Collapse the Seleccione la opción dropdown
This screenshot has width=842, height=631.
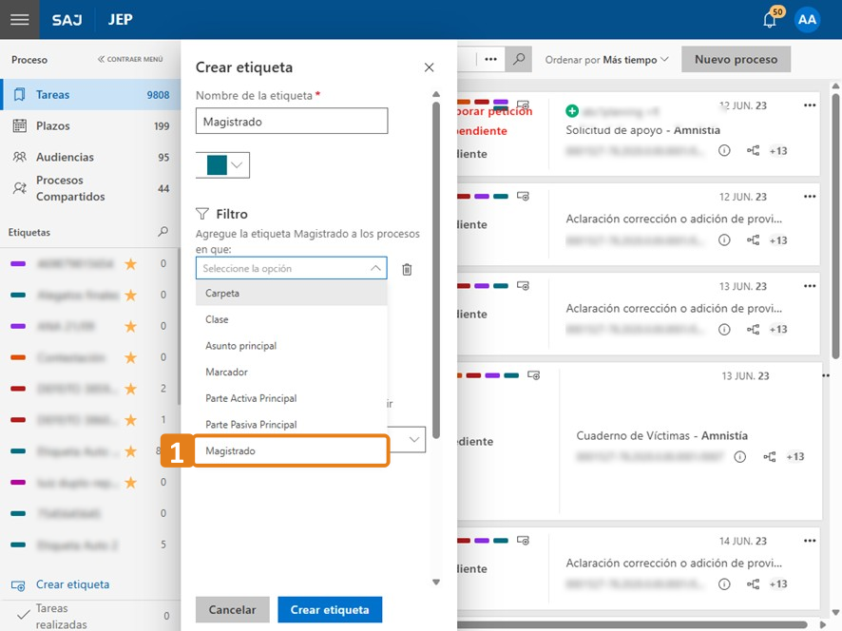[374, 269]
